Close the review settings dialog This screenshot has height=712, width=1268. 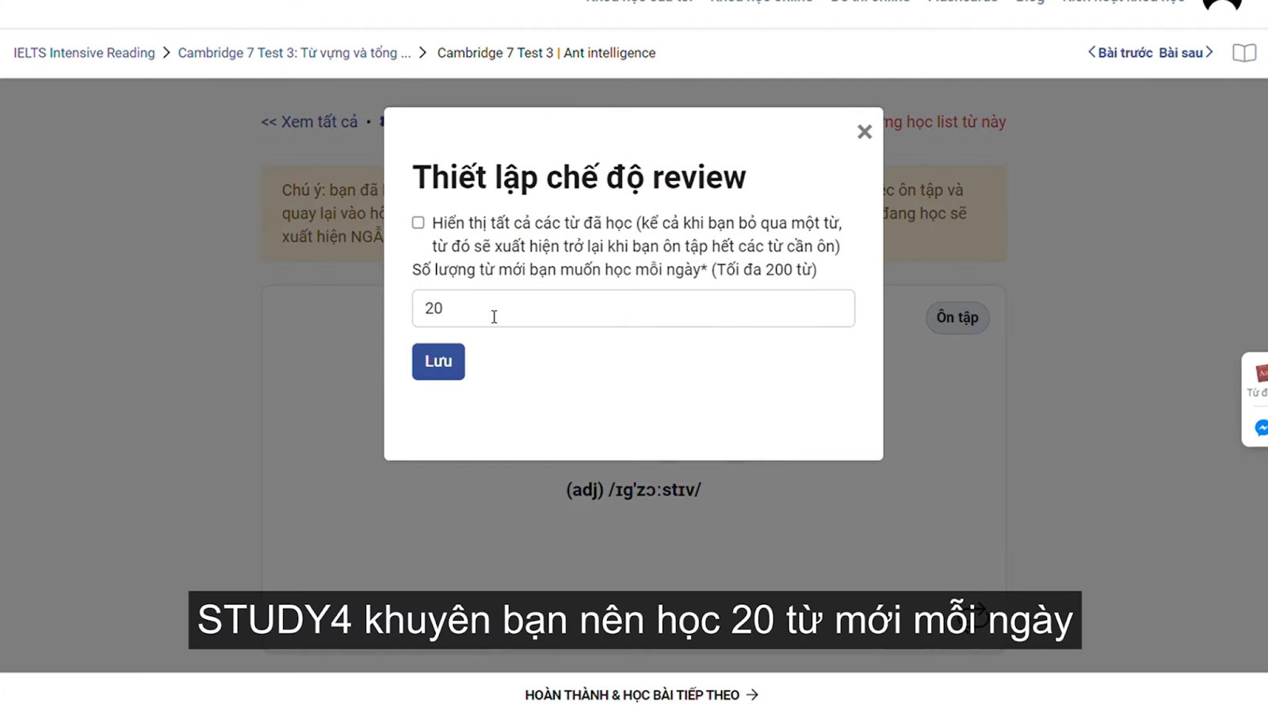coord(865,132)
